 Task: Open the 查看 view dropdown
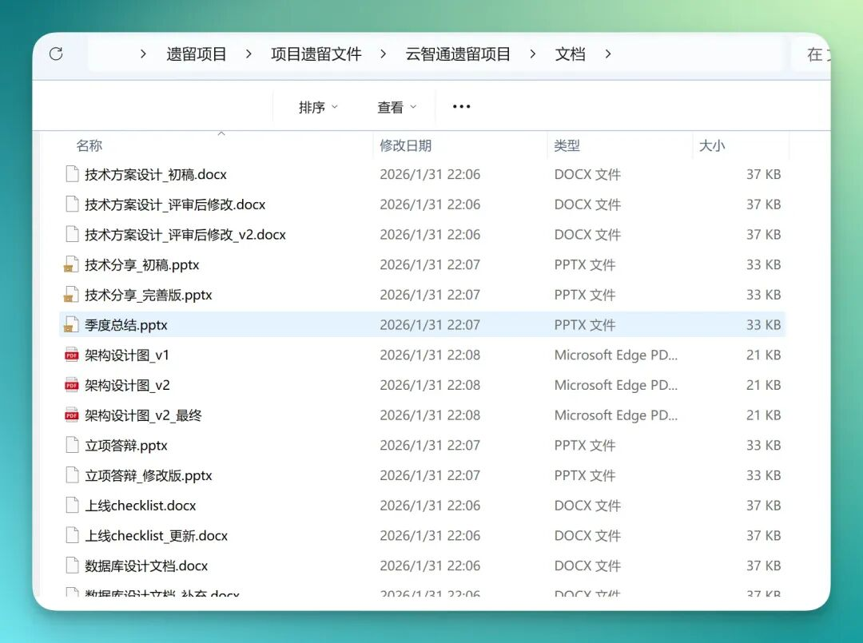click(x=396, y=107)
